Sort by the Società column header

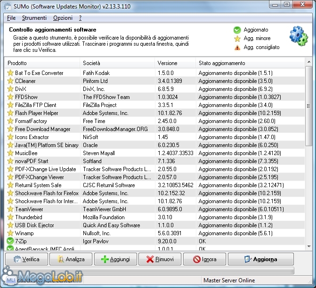pyautogui.click(x=117, y=63)
